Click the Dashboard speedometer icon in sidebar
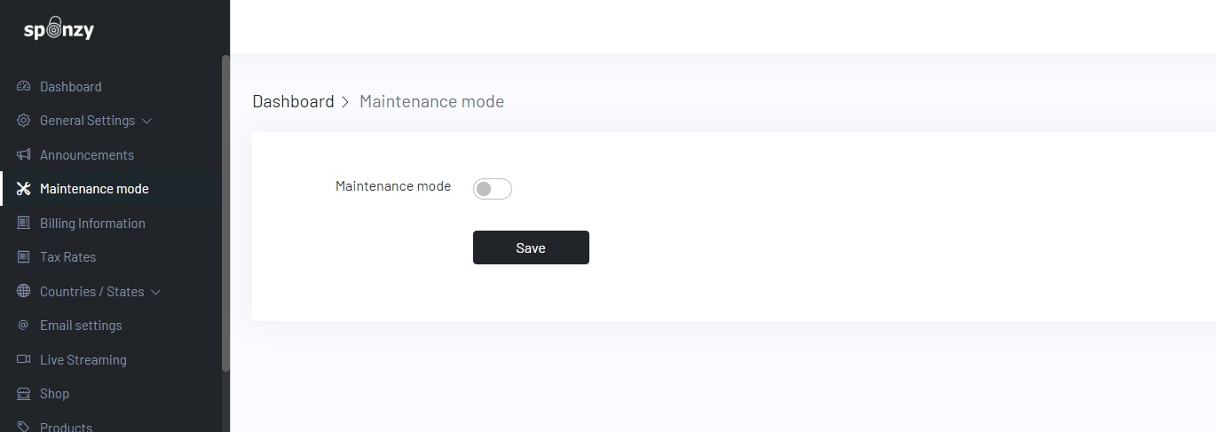This screenshot has height=432, width=1216. [x=24, y=86]
